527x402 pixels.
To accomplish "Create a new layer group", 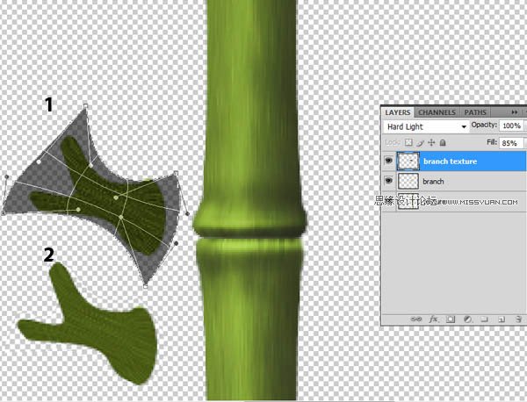I will point(484,319).
